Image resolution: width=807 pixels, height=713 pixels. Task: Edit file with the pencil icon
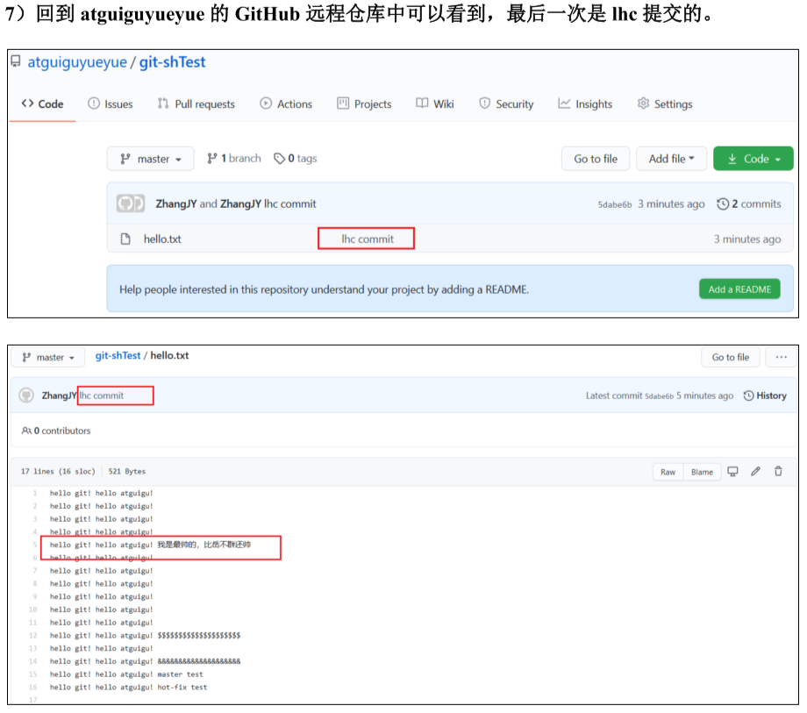click(x=755, y=471)
